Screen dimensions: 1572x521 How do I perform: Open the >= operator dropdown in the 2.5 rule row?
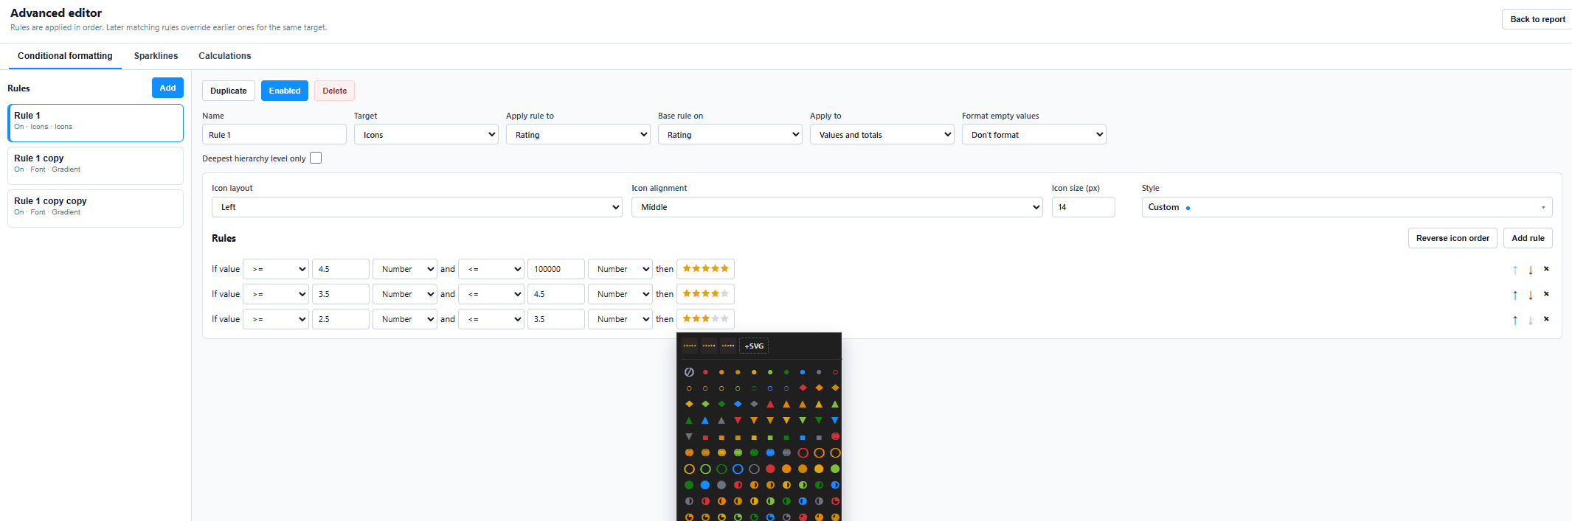coord(276,319)
